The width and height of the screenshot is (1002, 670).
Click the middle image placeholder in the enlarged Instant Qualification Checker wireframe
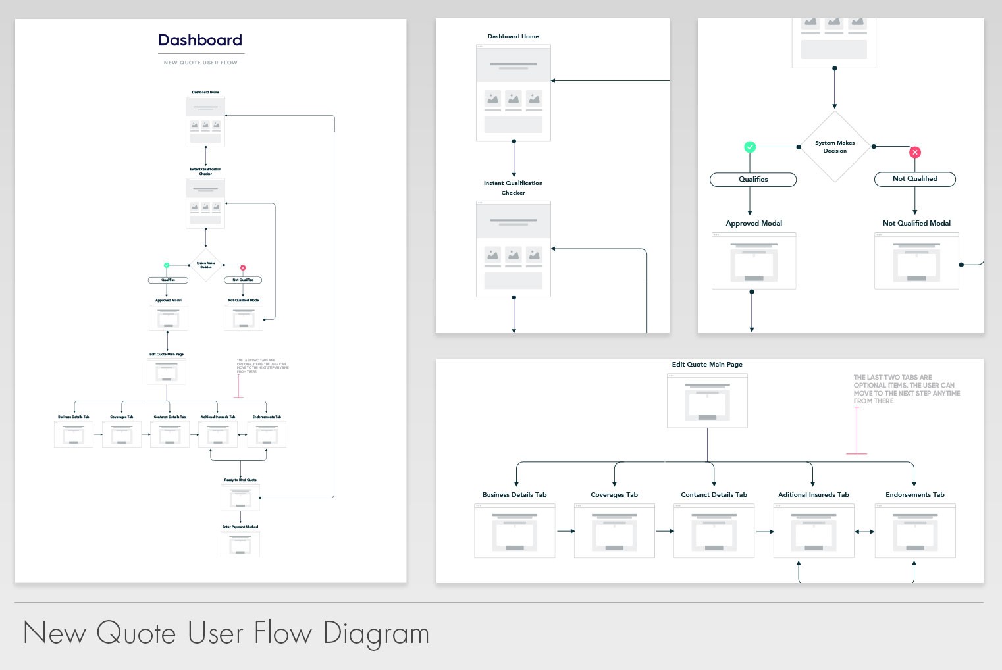click(514, 255)
